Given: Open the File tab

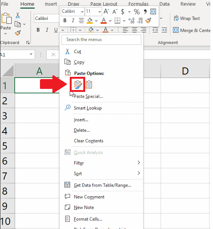Looking at the screenshot, I should pos(5,4).
